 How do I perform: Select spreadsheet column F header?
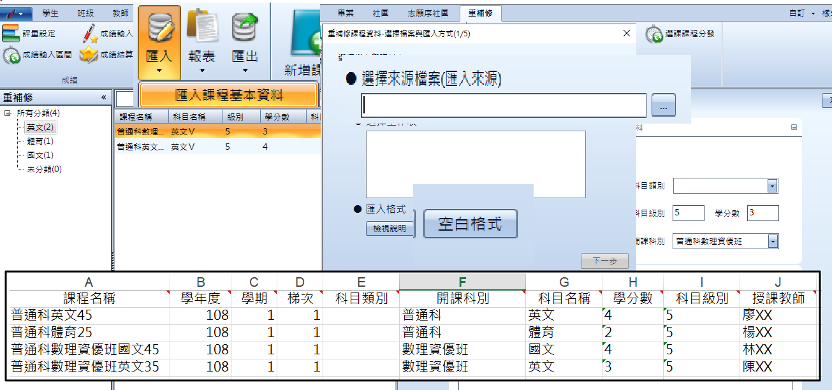coord(462,282)
